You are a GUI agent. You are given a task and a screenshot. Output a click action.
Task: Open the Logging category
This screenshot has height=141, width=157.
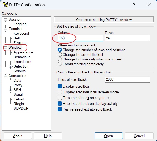(20, 24)
